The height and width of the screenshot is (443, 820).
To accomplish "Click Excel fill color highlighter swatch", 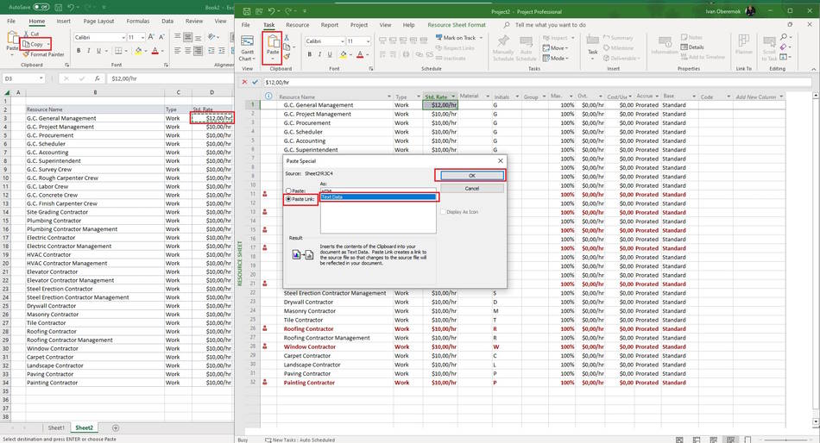I will [x=138, y=51].
